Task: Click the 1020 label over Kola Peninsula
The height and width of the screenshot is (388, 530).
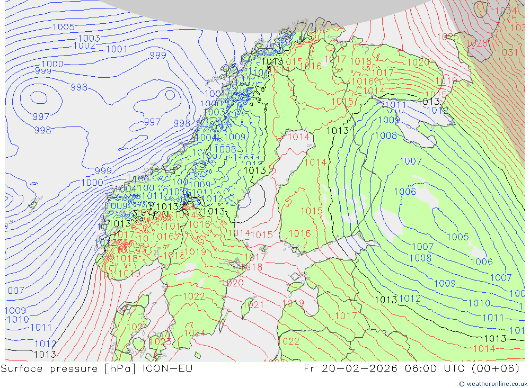Action: coord(418,62)
